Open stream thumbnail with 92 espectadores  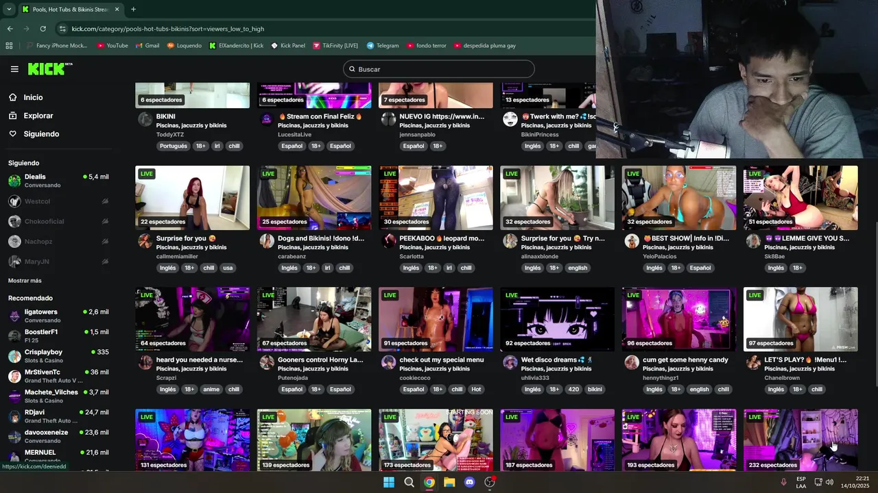pyautogui.click(x=557, y=319)
